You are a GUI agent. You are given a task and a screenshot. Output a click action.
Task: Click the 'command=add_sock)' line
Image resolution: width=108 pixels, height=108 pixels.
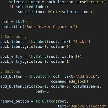click(x=70, y=82)
